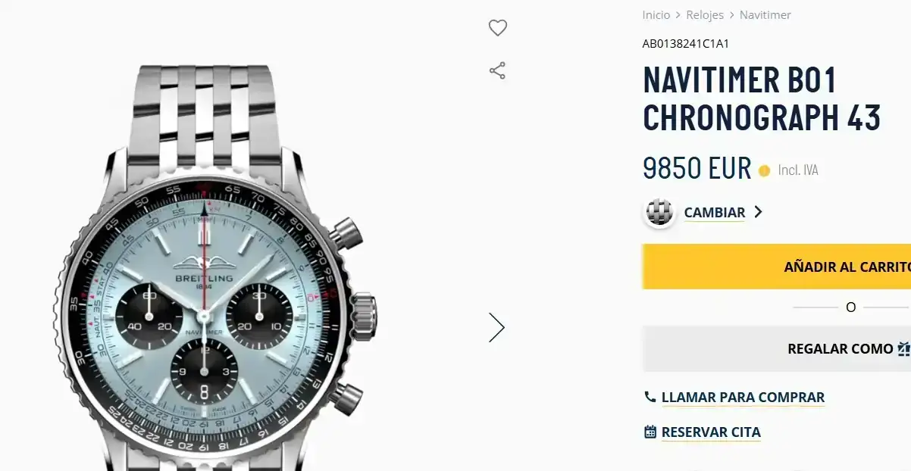Click the Incl. IVA price note
This screenshot has width=911, height=471.
click(798, 170)
